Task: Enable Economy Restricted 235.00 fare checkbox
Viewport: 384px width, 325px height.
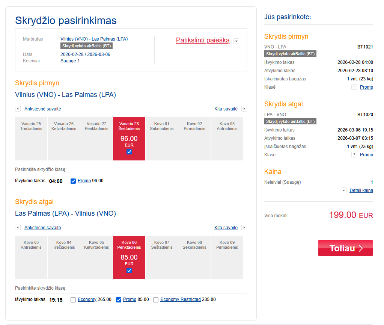Action: click(156, 300)
